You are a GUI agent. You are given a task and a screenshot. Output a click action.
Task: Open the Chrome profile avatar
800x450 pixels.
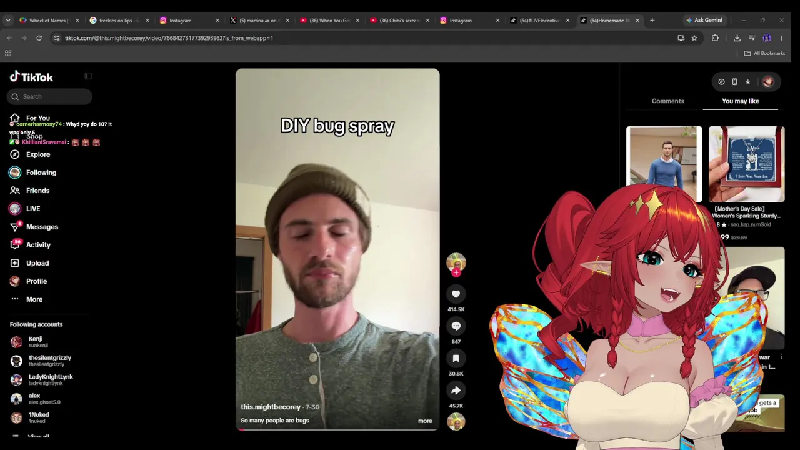pyautogui.click(x=767, y=38)
